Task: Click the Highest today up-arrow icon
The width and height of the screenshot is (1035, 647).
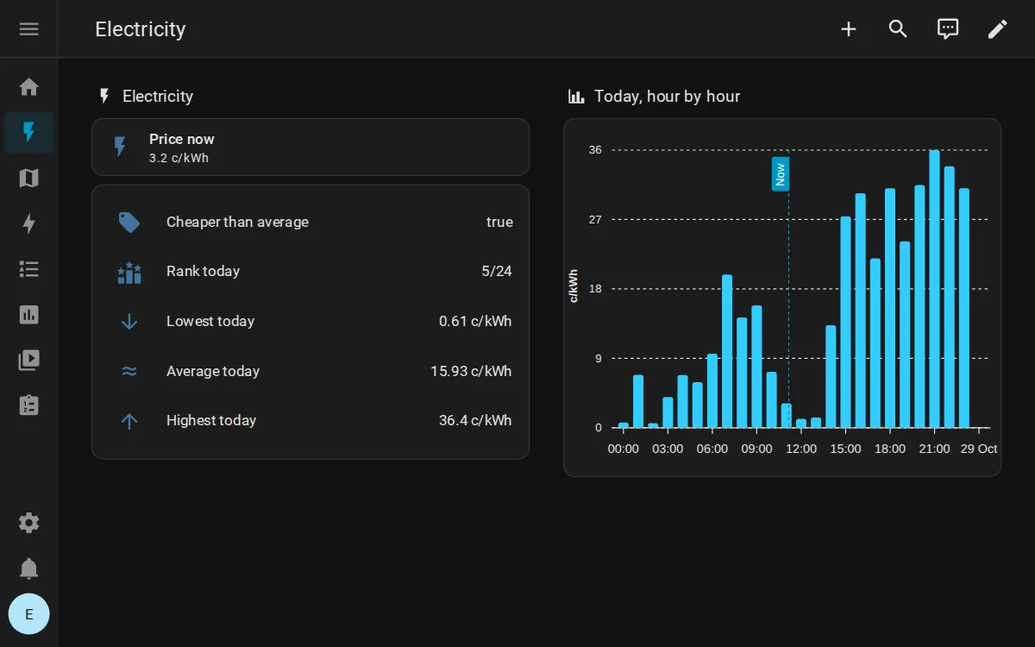Action: click(x=129, y=421)
